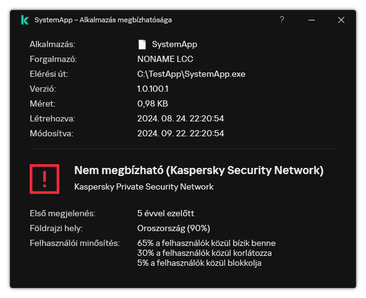Viewport: 366px width, 298px height.
Task: Click the Kaspersky logo icon in title bar
Action: [x=25, y=20]
